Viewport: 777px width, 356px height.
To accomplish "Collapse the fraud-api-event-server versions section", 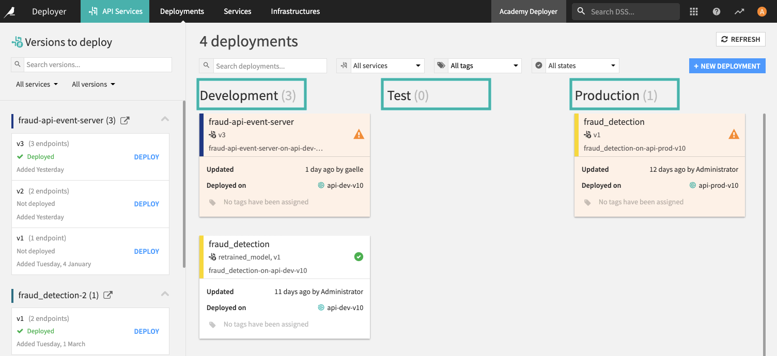I will pyautogui.click(x=164, y=119).
